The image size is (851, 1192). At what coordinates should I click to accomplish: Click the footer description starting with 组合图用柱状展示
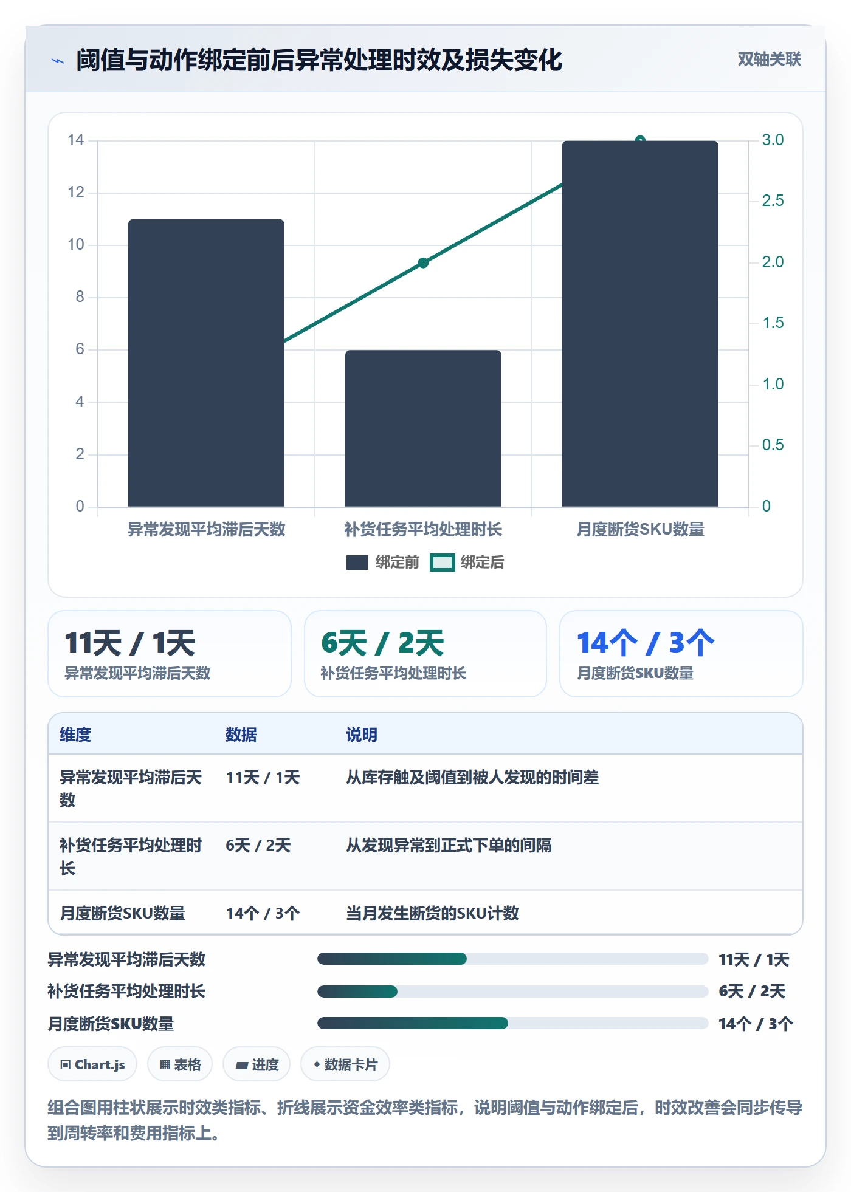coord(425,1120)
